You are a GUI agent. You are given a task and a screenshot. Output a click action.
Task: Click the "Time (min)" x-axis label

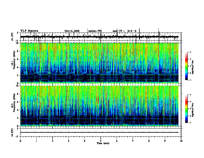coord(103,143)
